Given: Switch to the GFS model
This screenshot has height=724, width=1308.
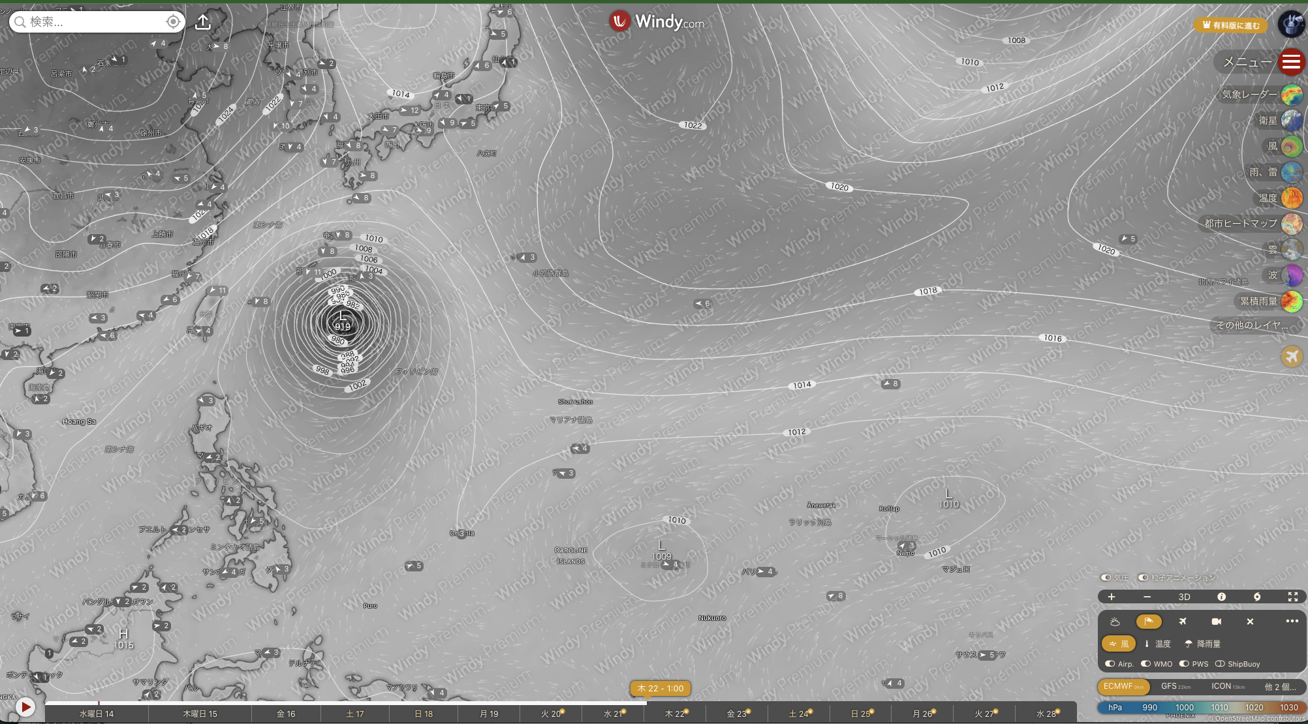Looking at the screenshot, I should (x=1176, y=687).
